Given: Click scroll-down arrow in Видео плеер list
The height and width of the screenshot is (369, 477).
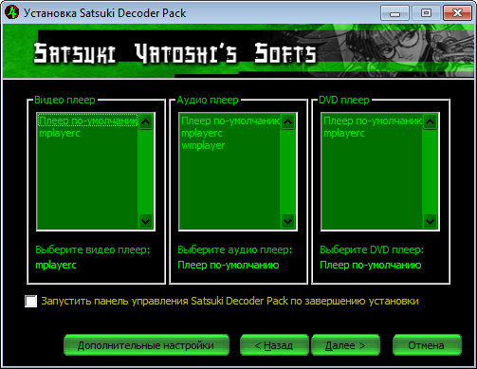Looking at the screenshot, I should (146, 221).
